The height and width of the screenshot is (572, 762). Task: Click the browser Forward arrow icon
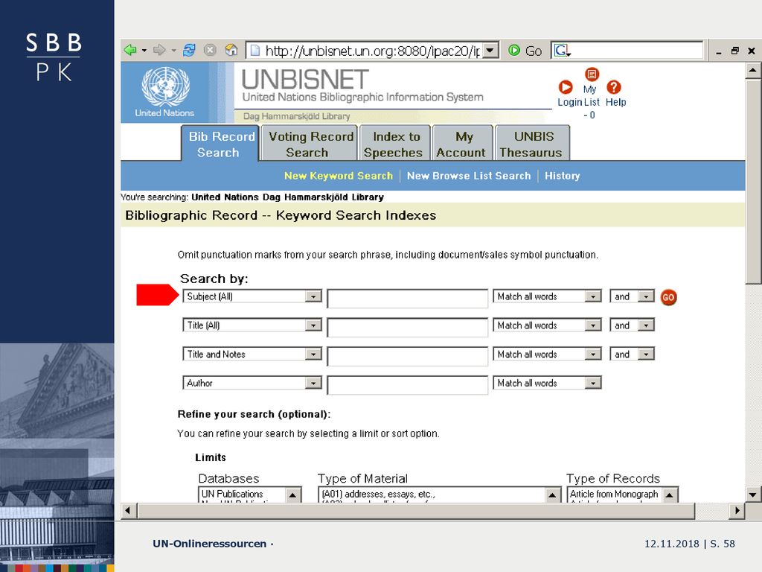click(x=159, y=50)
